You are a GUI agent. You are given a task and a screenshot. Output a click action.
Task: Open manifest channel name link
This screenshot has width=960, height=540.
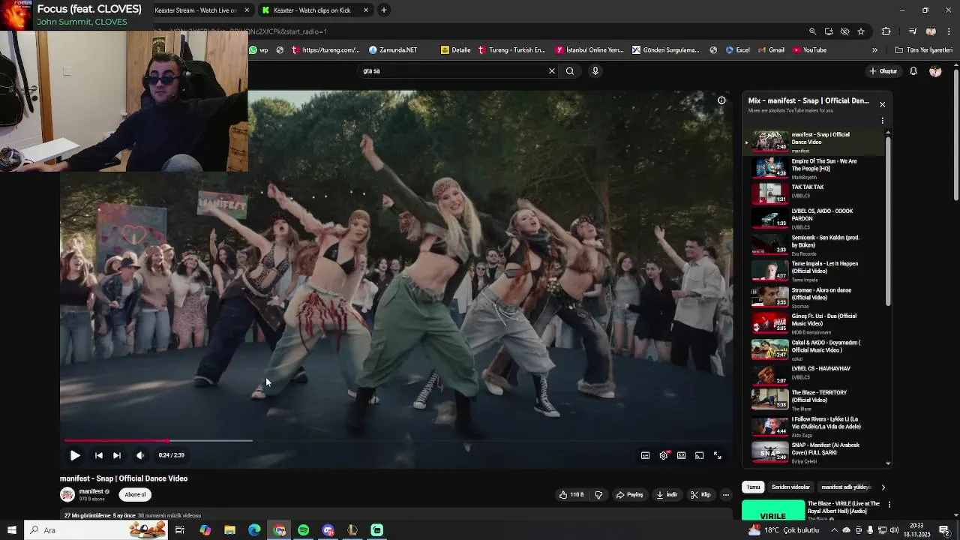pos(91,491)
